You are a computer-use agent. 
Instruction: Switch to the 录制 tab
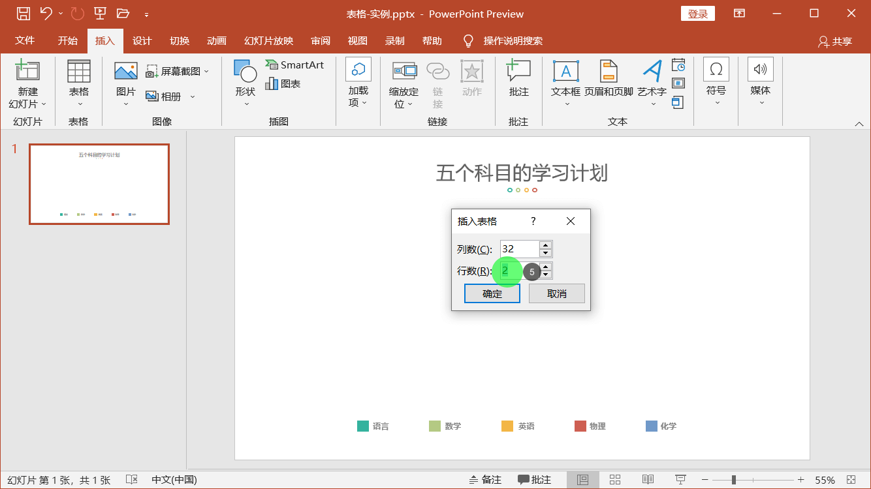click(x=395, y=40)
